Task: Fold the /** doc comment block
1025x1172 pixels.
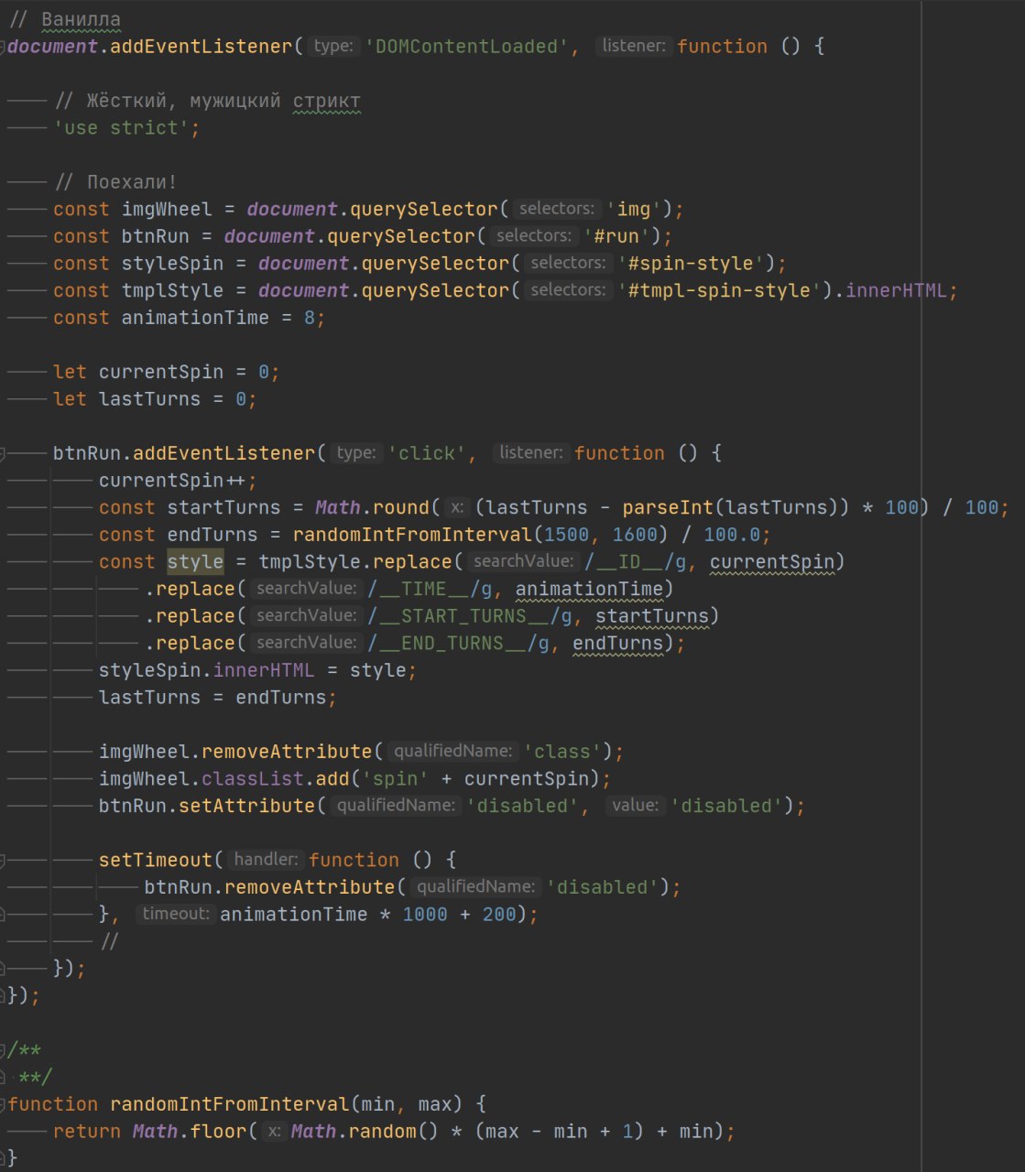Action: [3, 1050]
